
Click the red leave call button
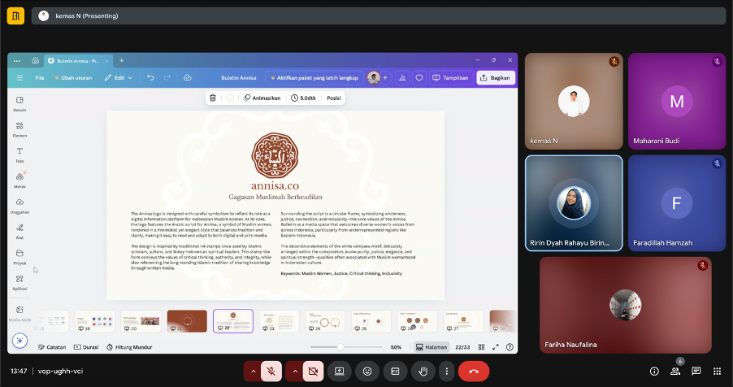click(x=474, y=371)
